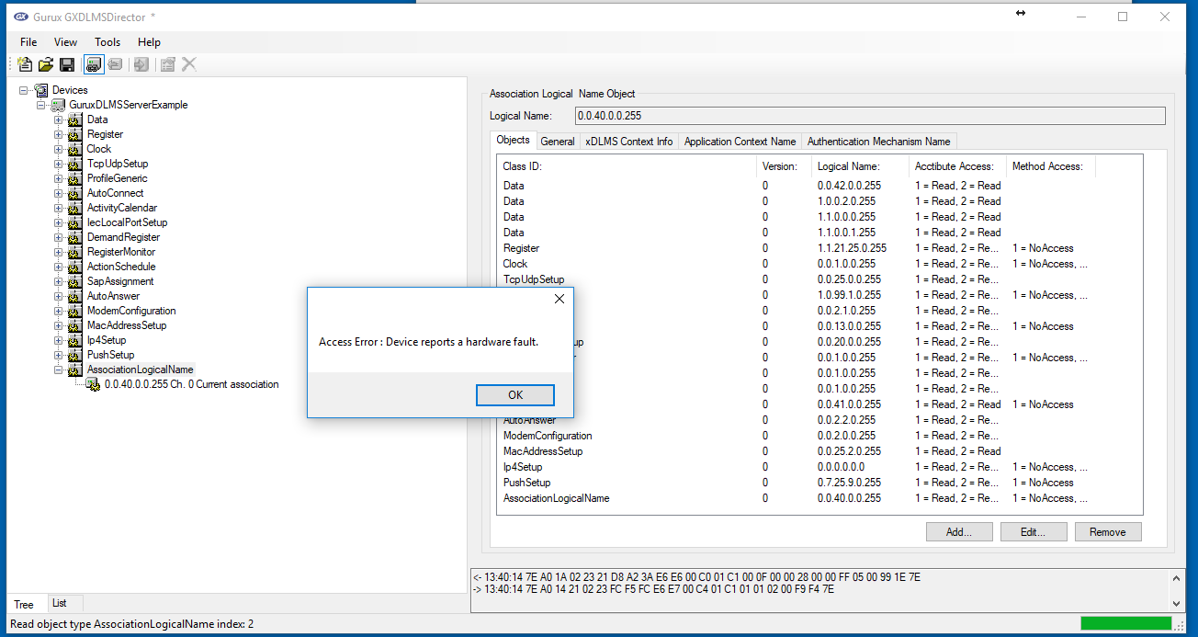Switch to the General tab

coord(558,142)
